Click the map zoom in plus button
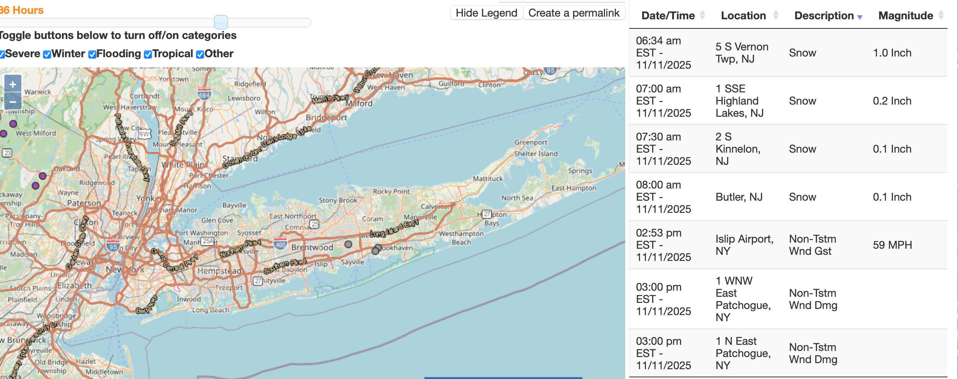 click(x=13, y=84)
